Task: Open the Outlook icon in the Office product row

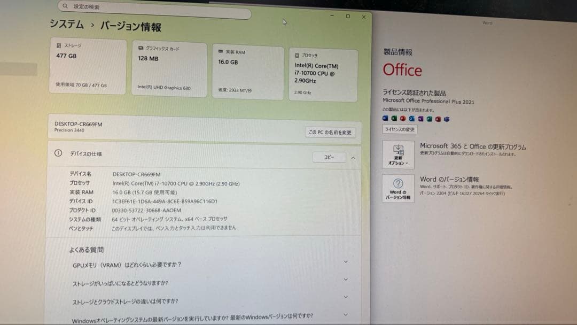Action: [x=411, y=118]
